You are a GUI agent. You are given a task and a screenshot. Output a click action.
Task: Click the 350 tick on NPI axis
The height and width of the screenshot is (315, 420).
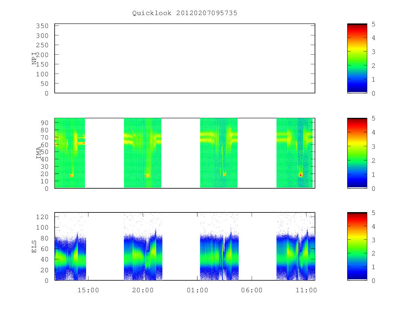[x=42, y=26]
